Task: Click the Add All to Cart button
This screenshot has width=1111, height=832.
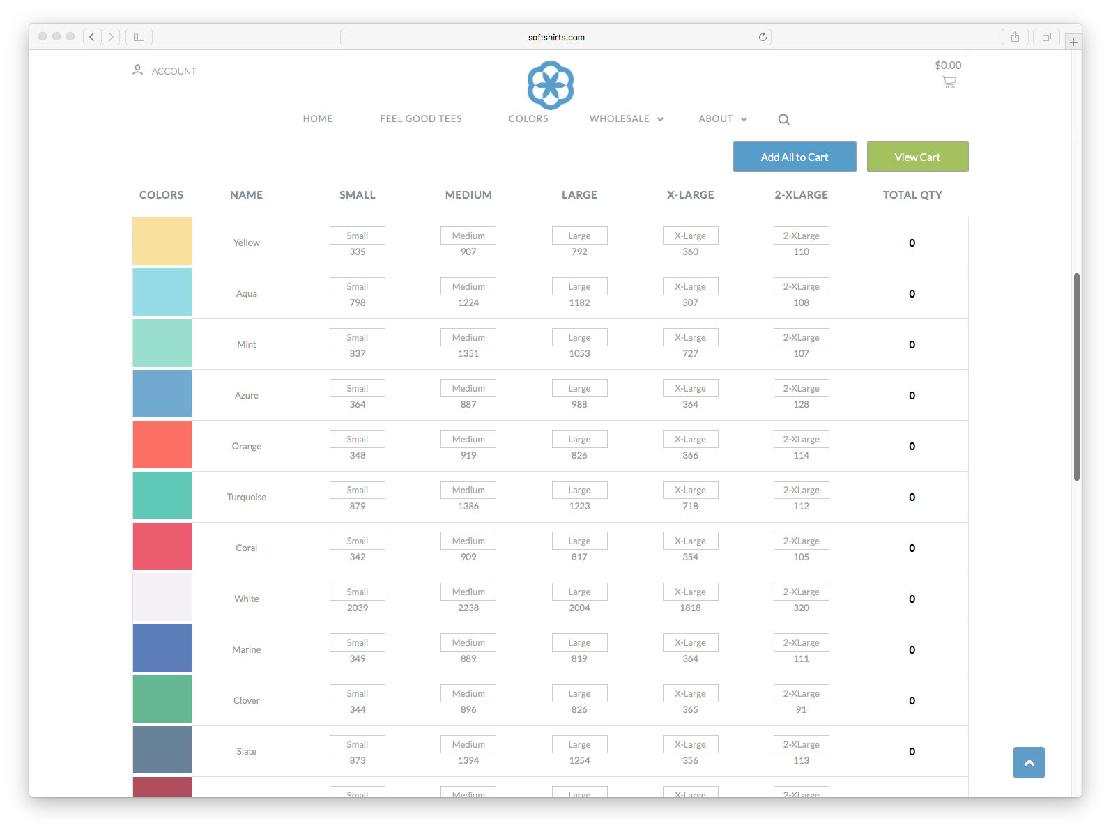Action: coord(794,157)
